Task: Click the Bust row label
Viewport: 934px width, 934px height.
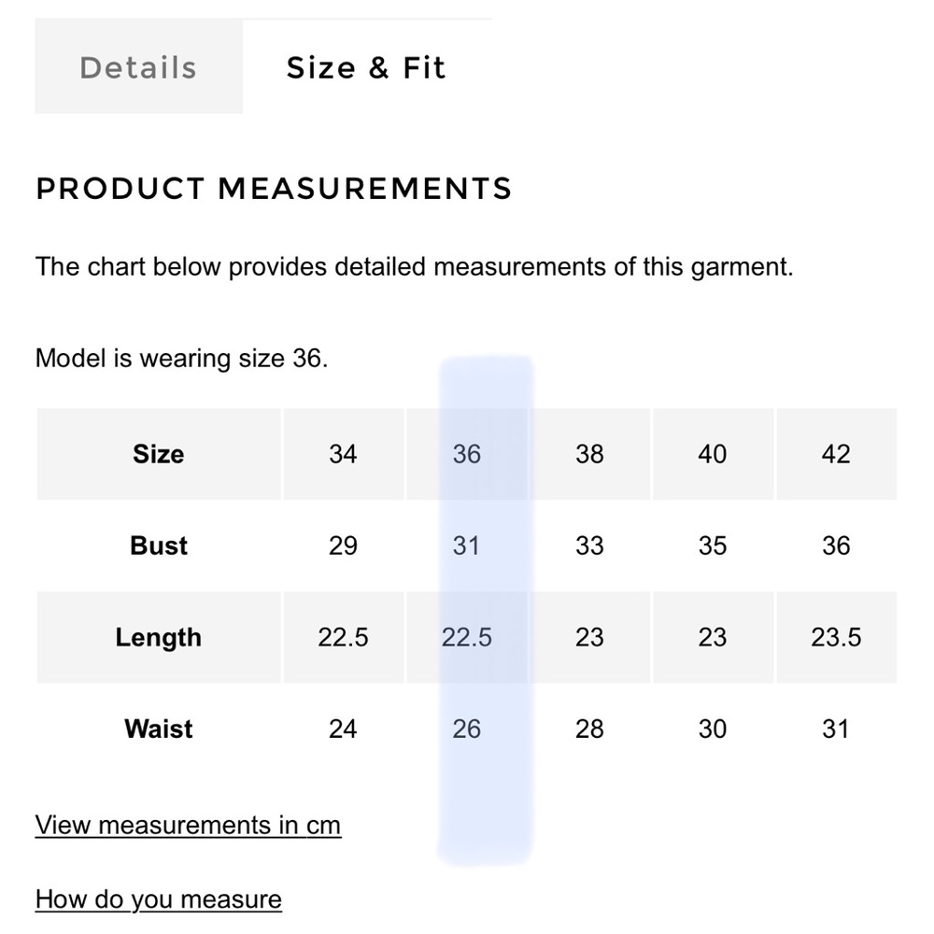Action: pyautogui.click(x=159, y=545)
